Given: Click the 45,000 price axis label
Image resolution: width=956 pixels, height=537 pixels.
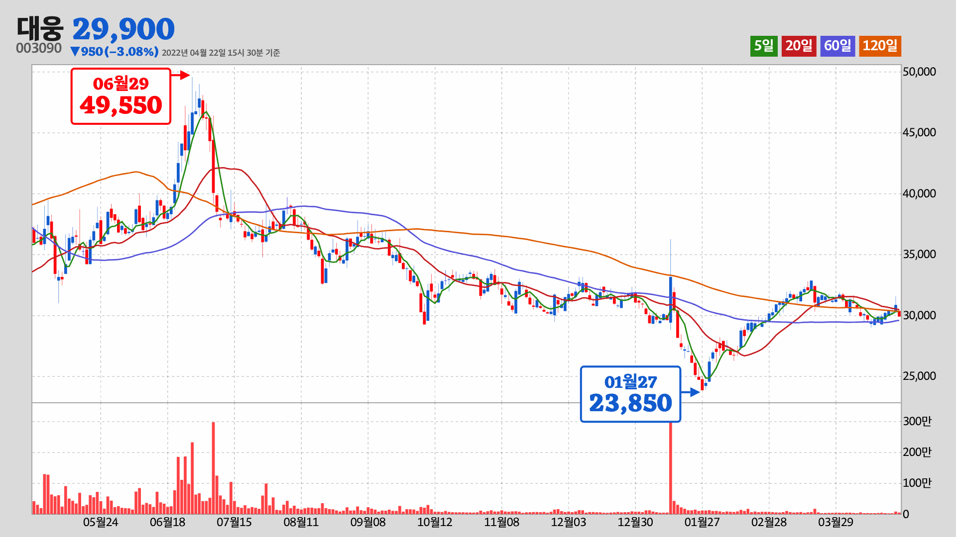Looking at the screenshot, I should [x=919, y=133].
